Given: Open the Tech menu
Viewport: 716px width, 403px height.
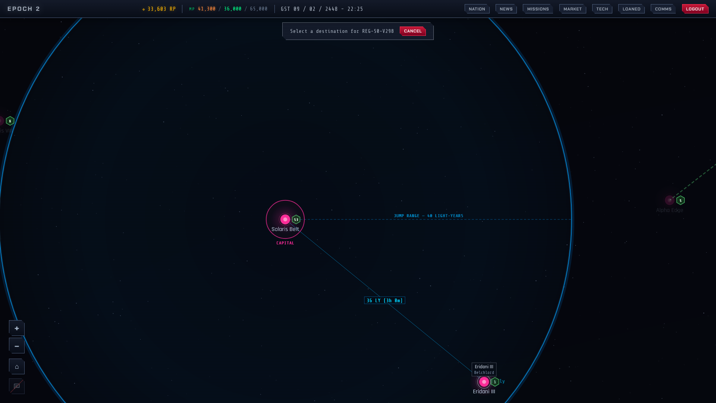Looking at the screenshot, I should 602,9.
